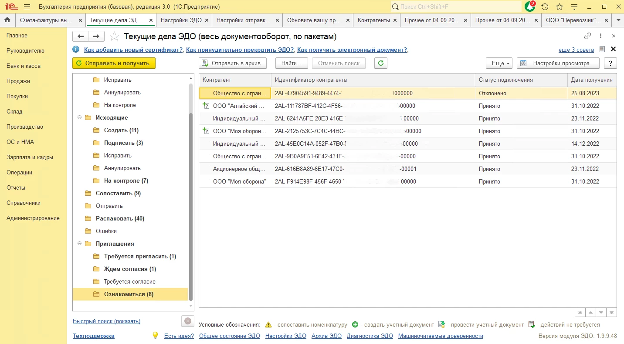This screenshot has width=624, height=344.
Task: Open the Администрирование section
Action: (x=33, y=218)
